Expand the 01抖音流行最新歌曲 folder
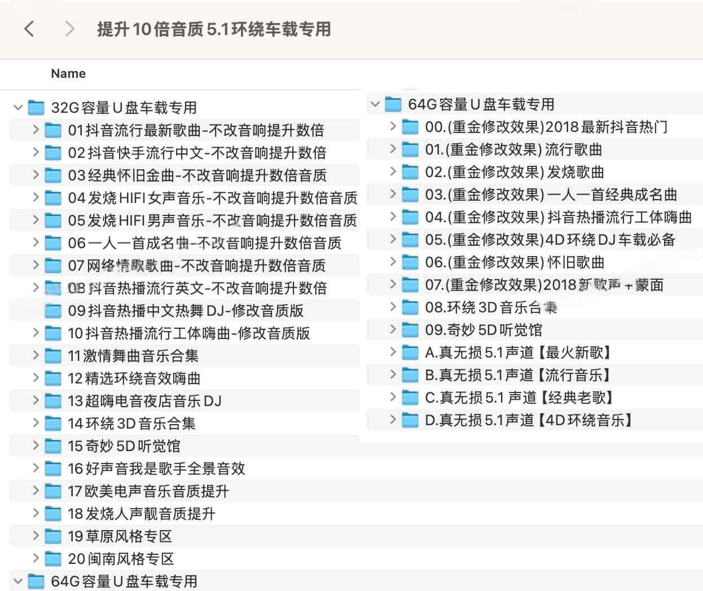Viewport: 703px width, 591px height. pos(36,130)
